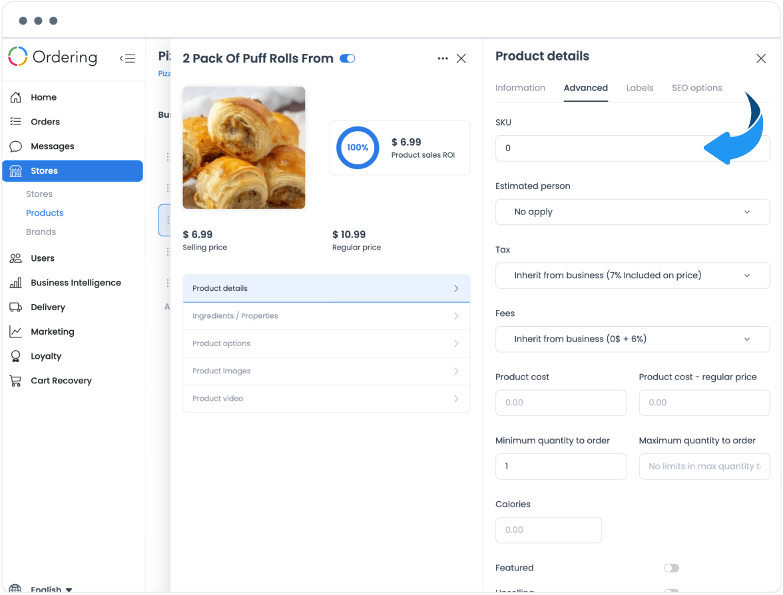Toggle the product enabled switch

pos(348,59)
